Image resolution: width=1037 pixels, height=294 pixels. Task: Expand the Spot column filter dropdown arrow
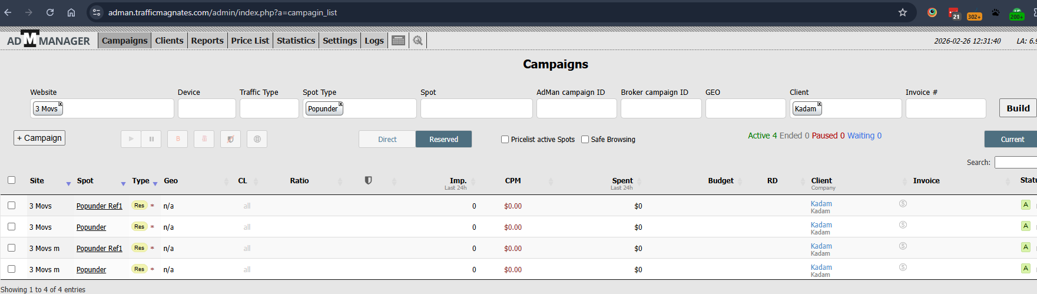pos(123,184)
